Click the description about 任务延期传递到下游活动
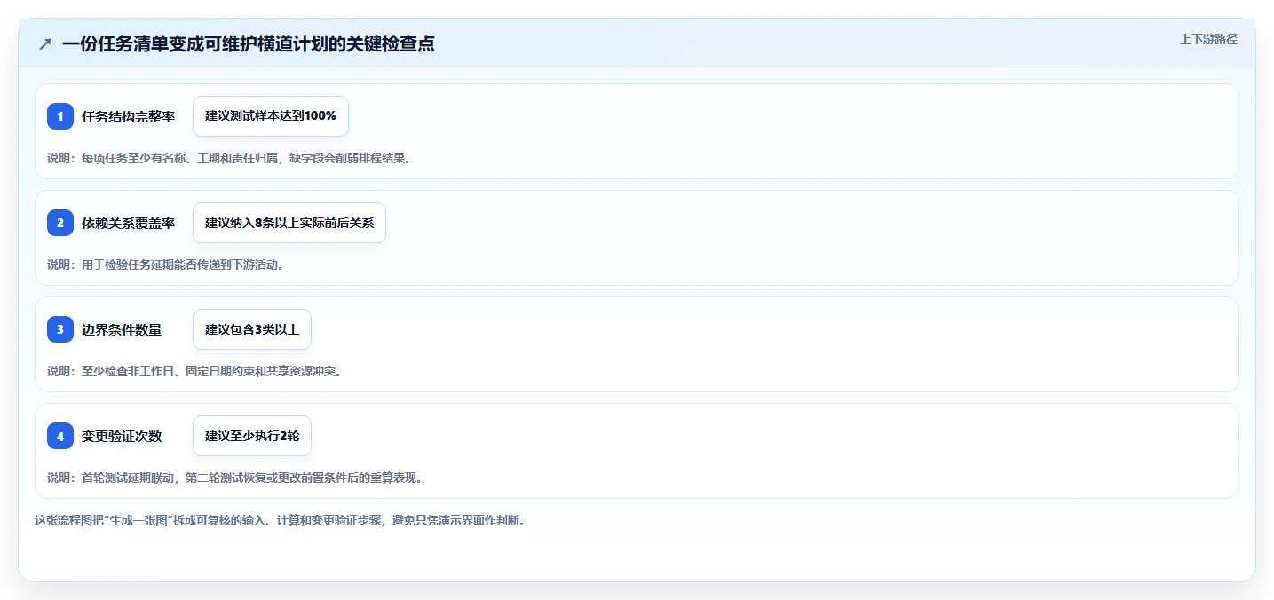The image size is (1274, 600). [165, 264]
